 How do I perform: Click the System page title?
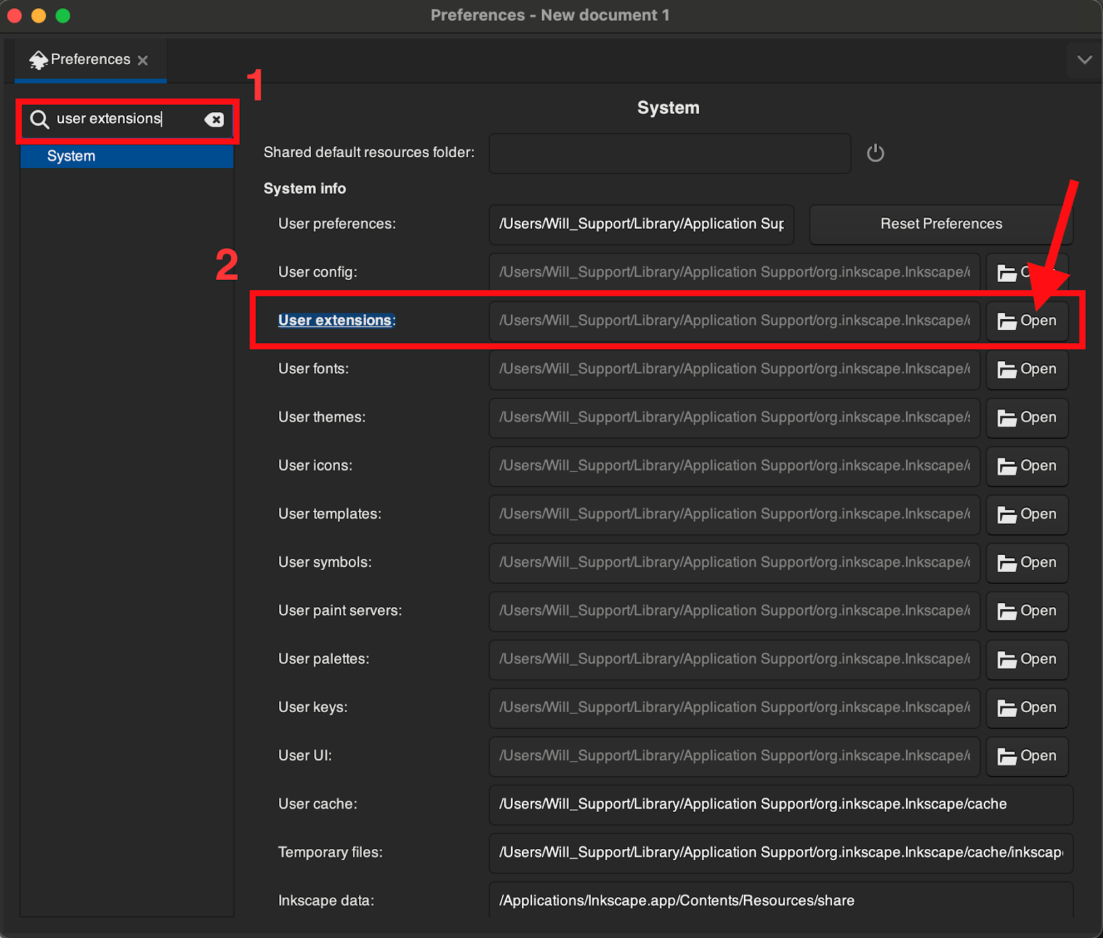[x=668, y=108]
